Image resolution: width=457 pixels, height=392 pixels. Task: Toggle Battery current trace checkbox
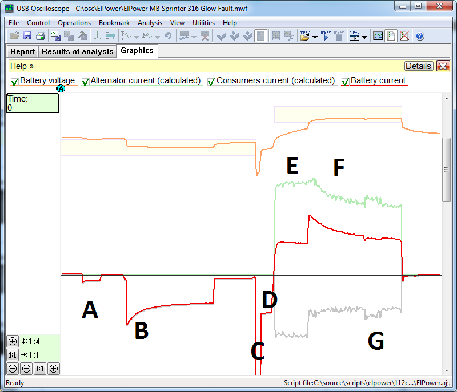pyautogui.click(x=345, y=82)
